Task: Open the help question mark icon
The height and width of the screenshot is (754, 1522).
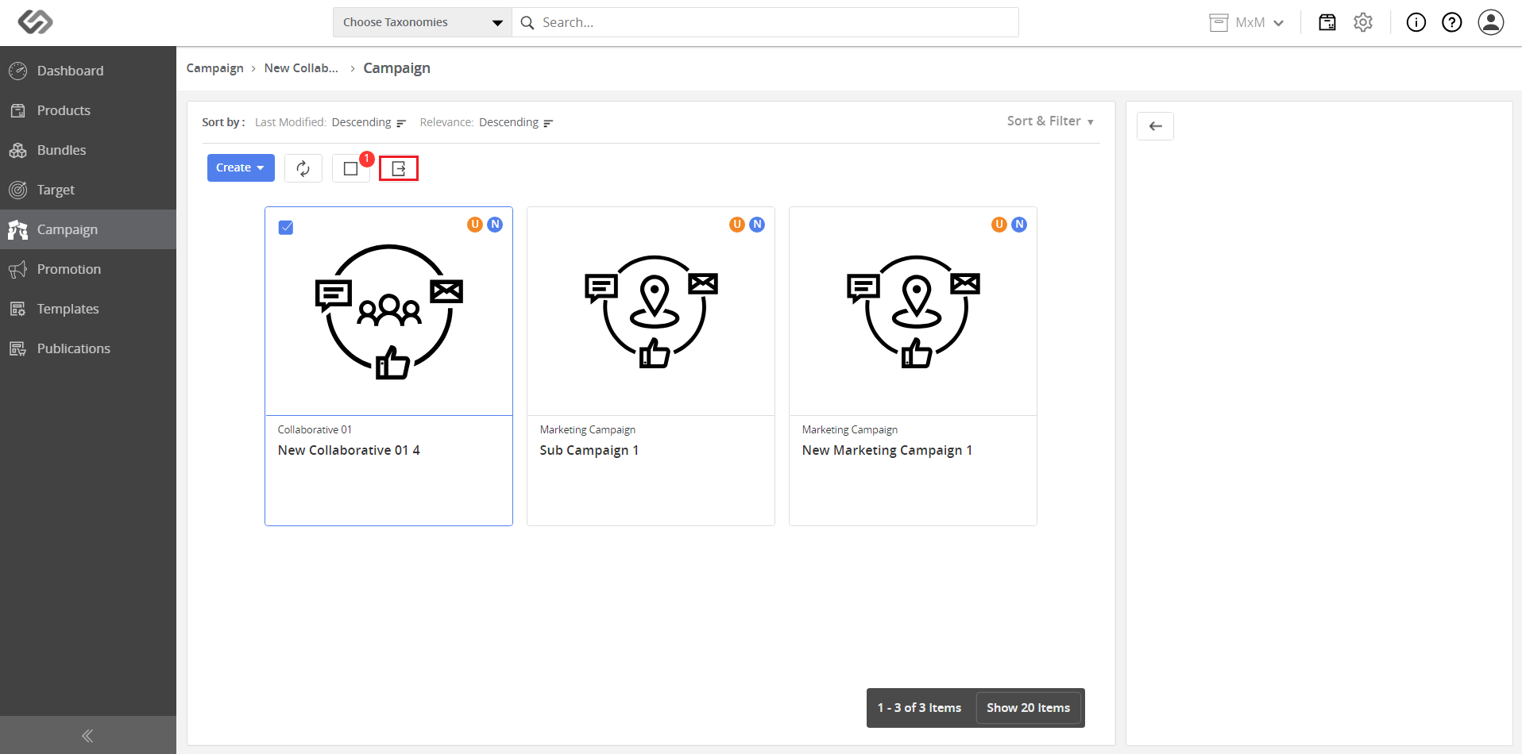Action: tap(1452, 22)
